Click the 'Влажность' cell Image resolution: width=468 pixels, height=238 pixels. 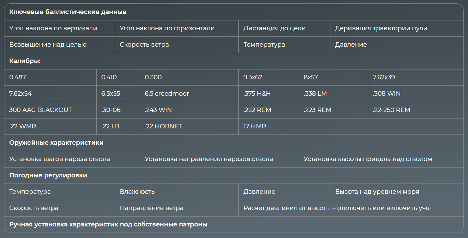(x=137, y=192)
